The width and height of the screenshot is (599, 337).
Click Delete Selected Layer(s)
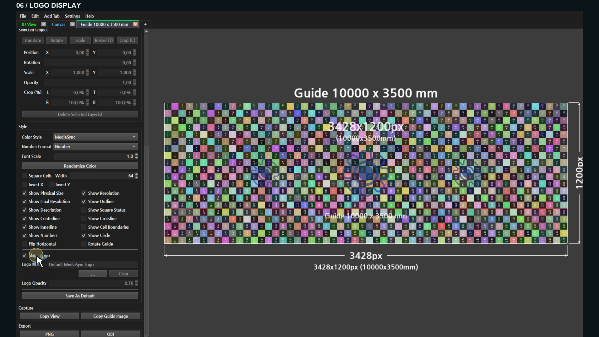[80, 115]
